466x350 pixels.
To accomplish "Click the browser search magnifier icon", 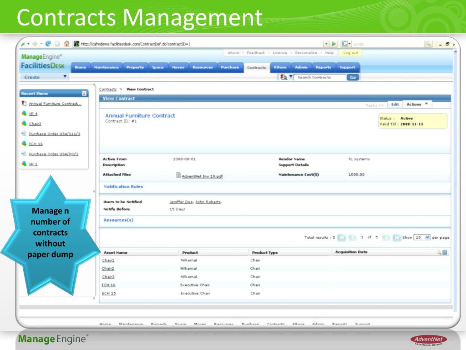I will pos(428,44).
